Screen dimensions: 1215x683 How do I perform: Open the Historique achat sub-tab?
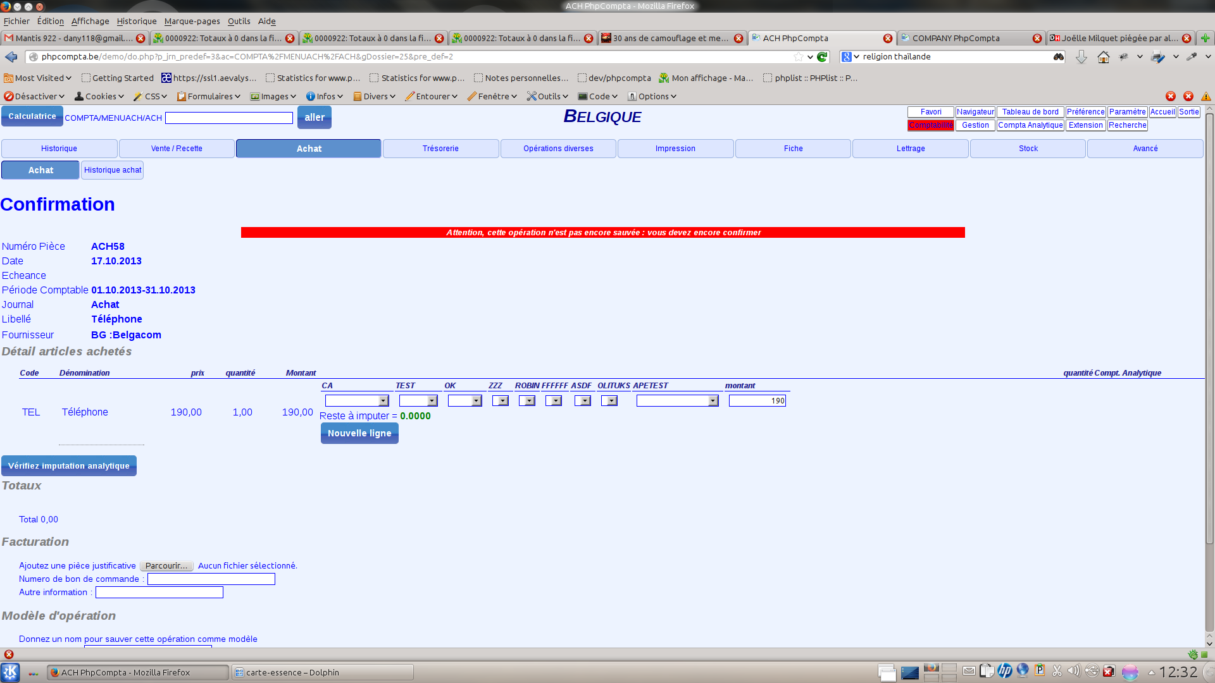click(113, 170)
